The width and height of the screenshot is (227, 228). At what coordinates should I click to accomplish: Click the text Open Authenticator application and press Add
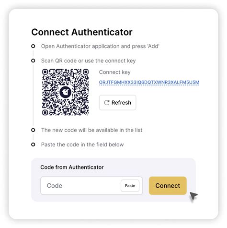(x=100, y=46)
